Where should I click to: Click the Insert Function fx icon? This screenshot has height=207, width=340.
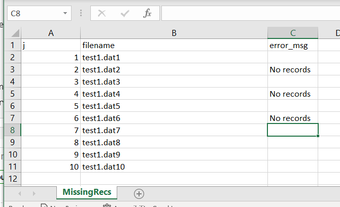coord(147,14)
